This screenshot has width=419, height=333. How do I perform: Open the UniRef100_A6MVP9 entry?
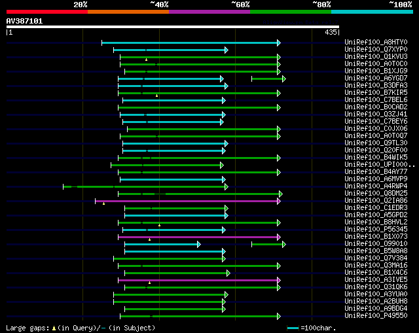(x=376, y=179)
